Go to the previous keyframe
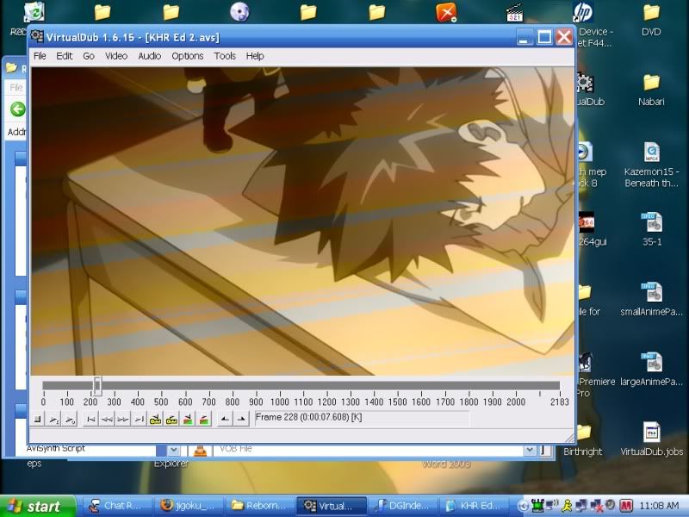Viewport: 689px width, 517px height. tap(155, 419)
